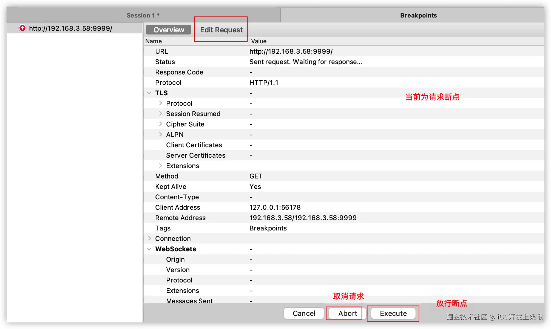
Task: Click the Cancel button
Action: pos(303,313)
